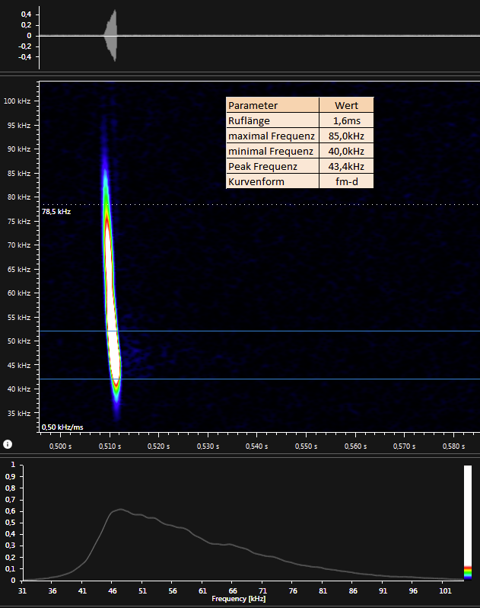Click the 35 kHz frequency axis label
The height and width of the screenshot is (608, 480).
pos(19,413)
